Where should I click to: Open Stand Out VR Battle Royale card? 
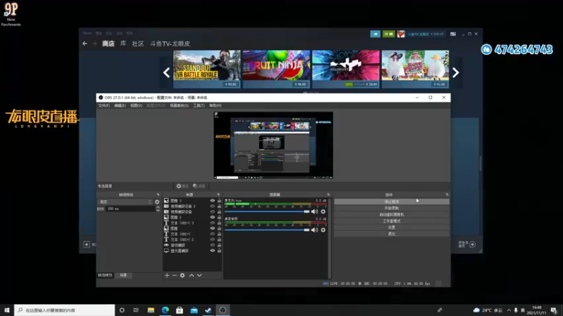click(207, 69)
